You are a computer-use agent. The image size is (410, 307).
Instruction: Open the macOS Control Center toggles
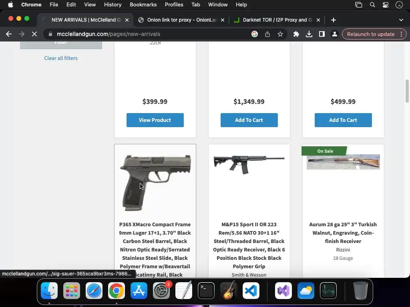386,5
